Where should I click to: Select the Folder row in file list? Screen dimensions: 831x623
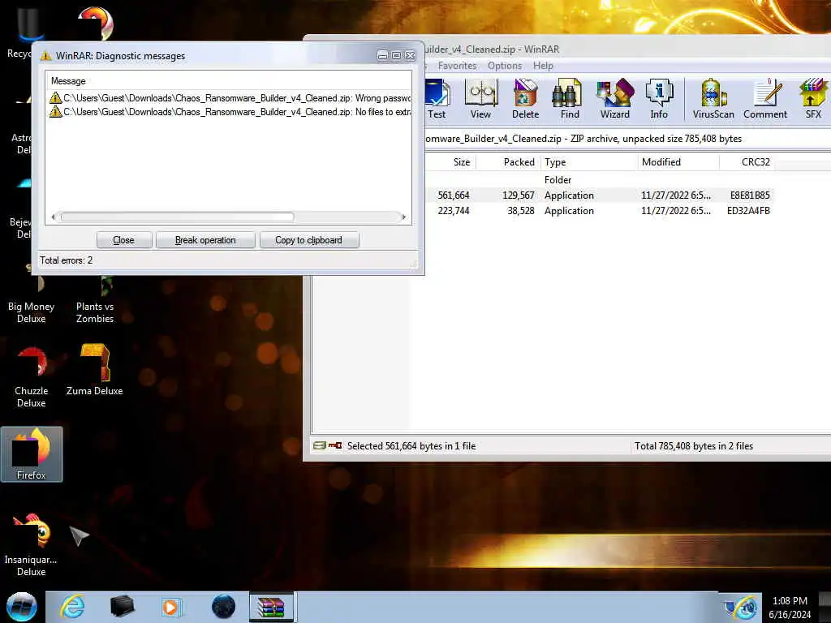click(x=599, y=179)
